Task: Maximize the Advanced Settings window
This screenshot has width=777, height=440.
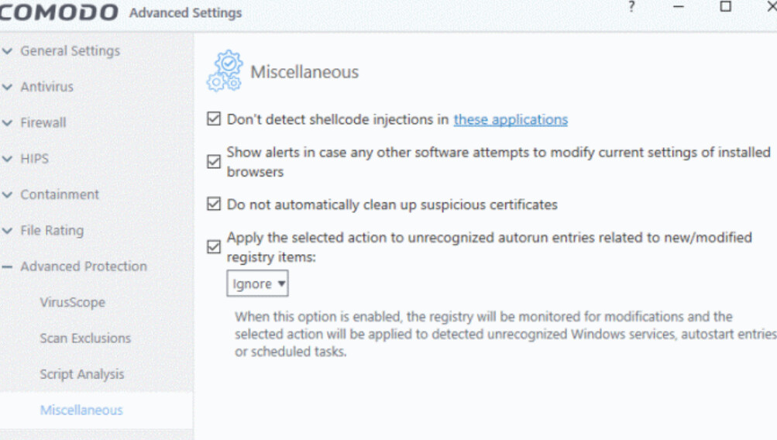Action: point(725,8)
